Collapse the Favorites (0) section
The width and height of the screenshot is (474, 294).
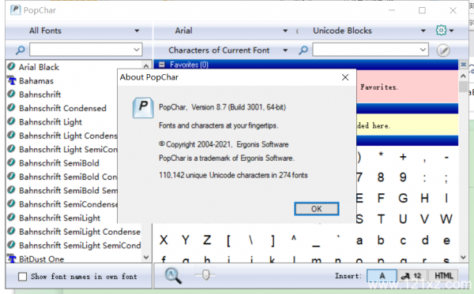[x=162, y=65]
